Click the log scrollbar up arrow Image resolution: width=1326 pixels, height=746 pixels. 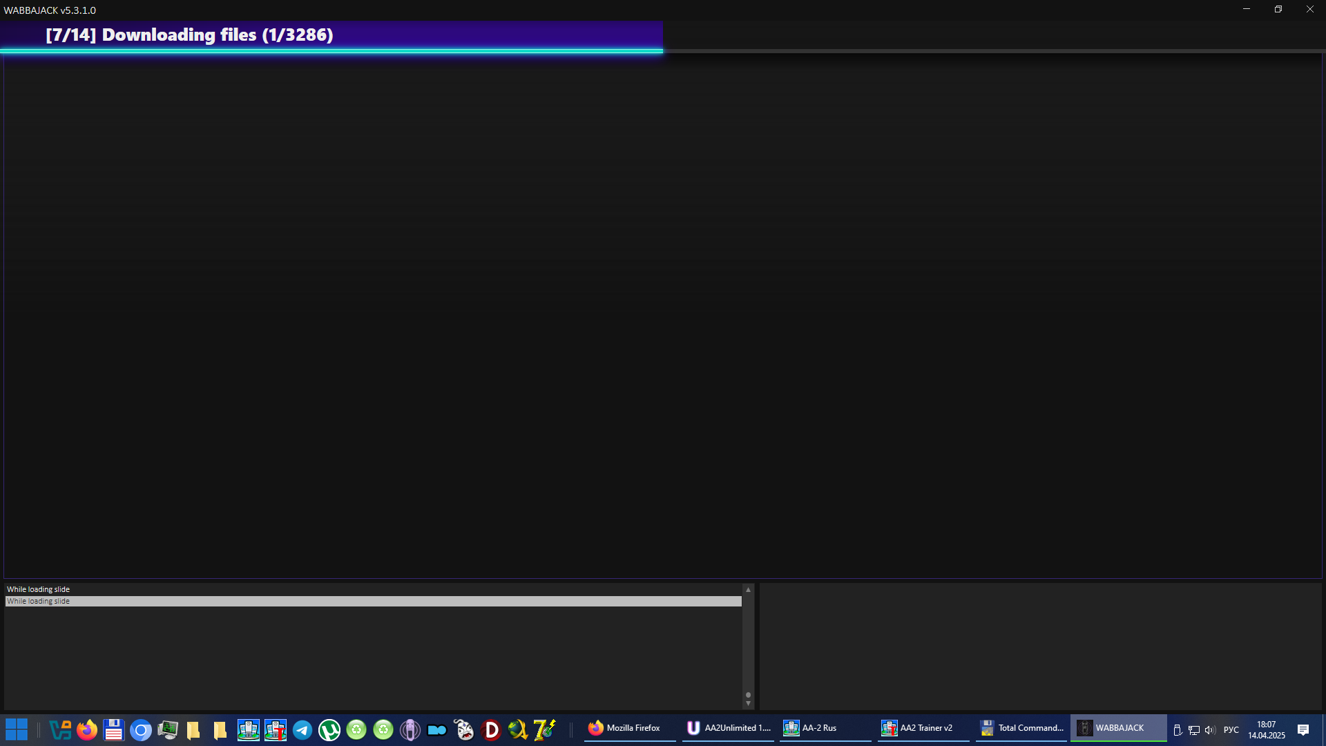point(748,590)
